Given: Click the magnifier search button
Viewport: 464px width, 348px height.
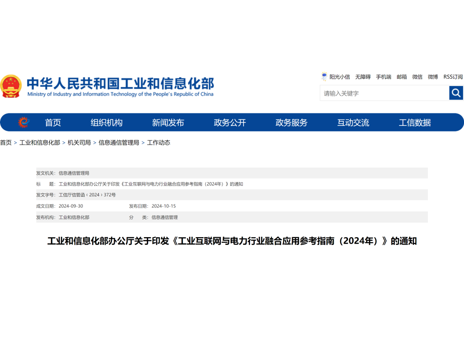Looking at the screenshot, I should coord(456,93).
